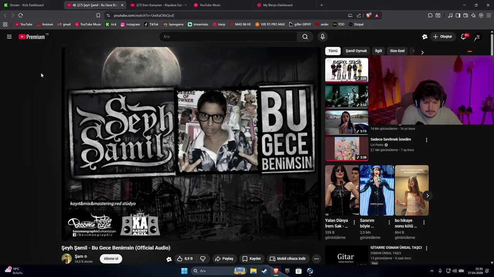Select the Şamil Oymak filter chip

tap(356, 51)
